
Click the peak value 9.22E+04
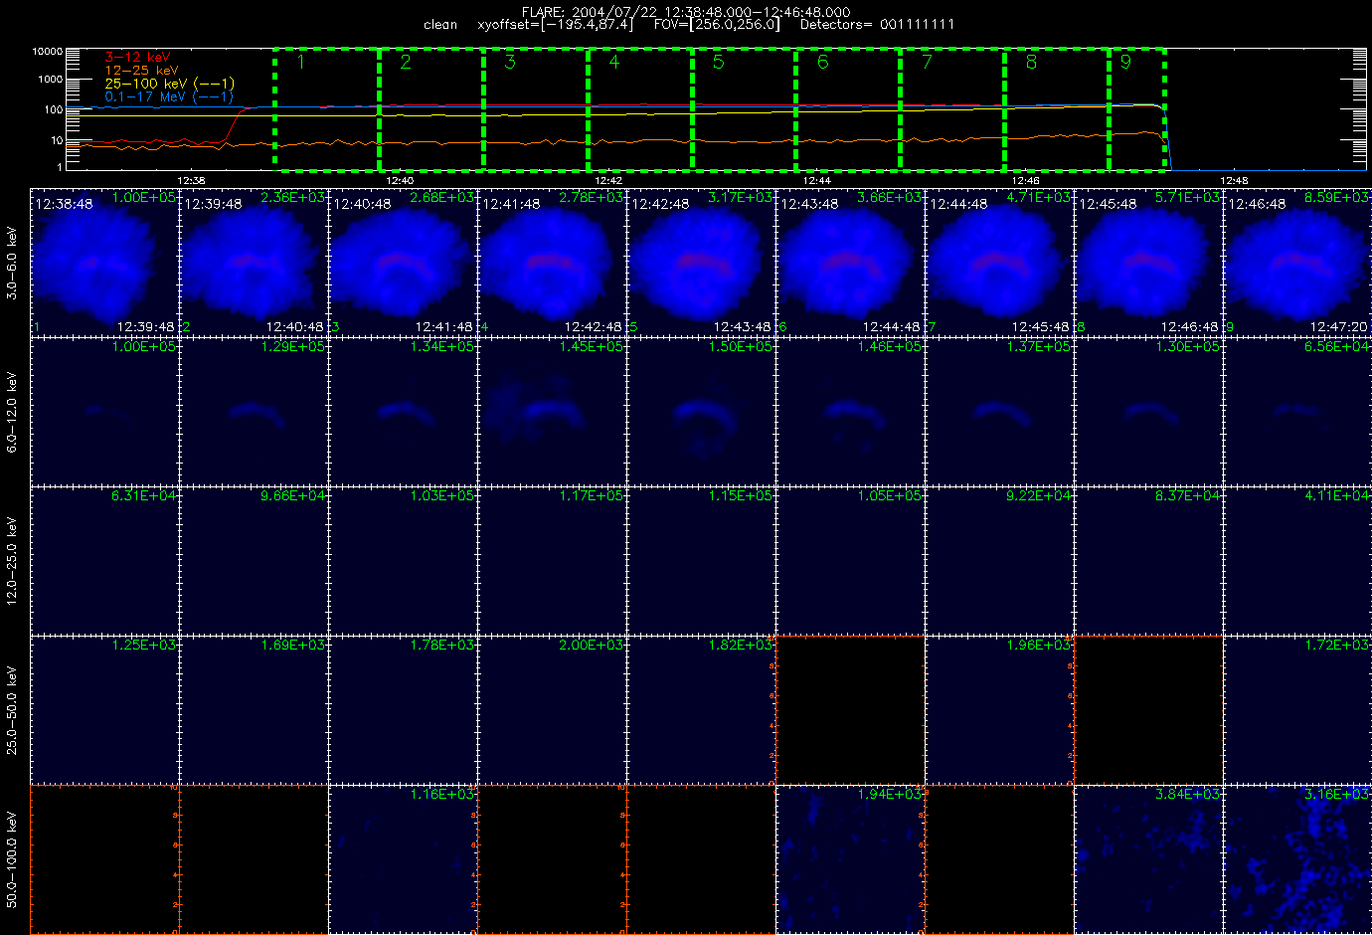[1039, 496]
